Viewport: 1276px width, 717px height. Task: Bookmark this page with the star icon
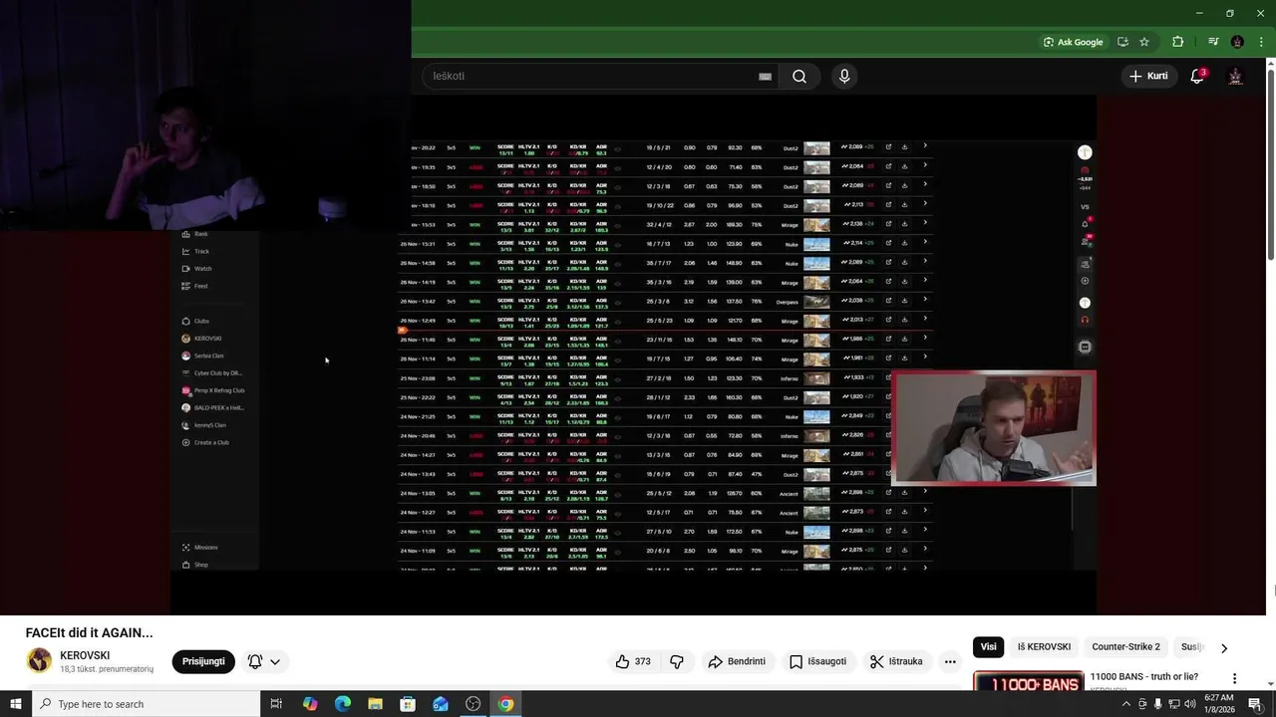(1144, 42)
